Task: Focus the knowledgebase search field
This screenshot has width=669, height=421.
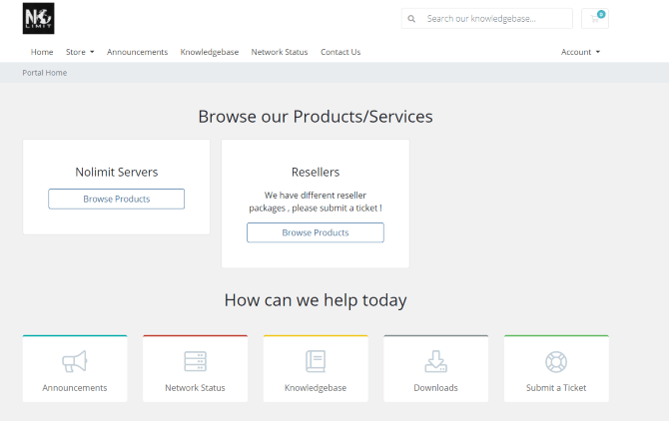Action: tap(487, 18)
